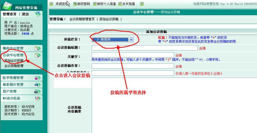This screenshot has height=133, width=257.
Task: Go to 会议投稿管理首页 link
Action: (x=82, y=19)
